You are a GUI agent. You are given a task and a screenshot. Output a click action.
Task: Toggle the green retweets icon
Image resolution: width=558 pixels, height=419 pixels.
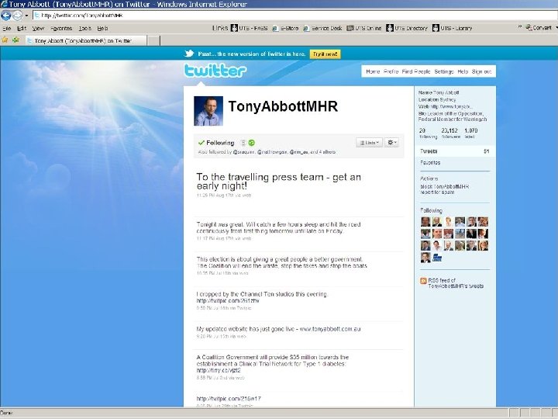click(x=252, y=143)
